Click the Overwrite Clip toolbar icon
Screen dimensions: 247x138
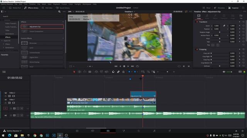102,72
